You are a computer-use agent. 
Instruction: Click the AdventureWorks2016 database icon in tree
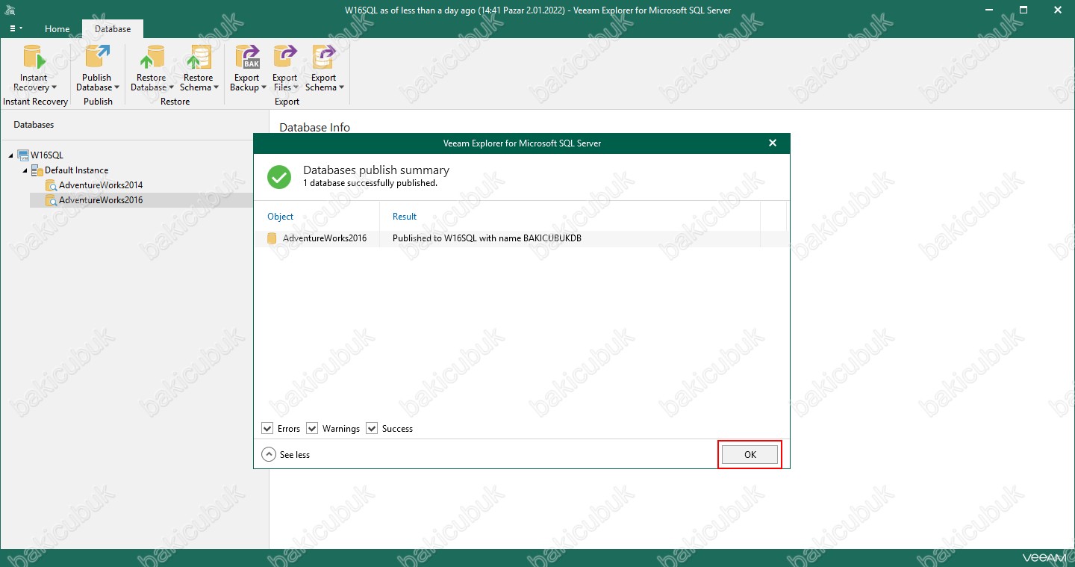[51, 200]
